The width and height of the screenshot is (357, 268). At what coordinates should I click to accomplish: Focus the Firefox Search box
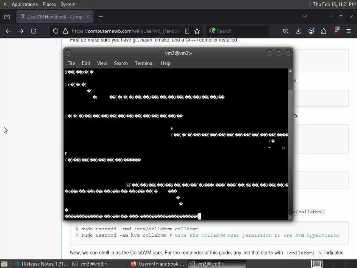tap(238, 31)
